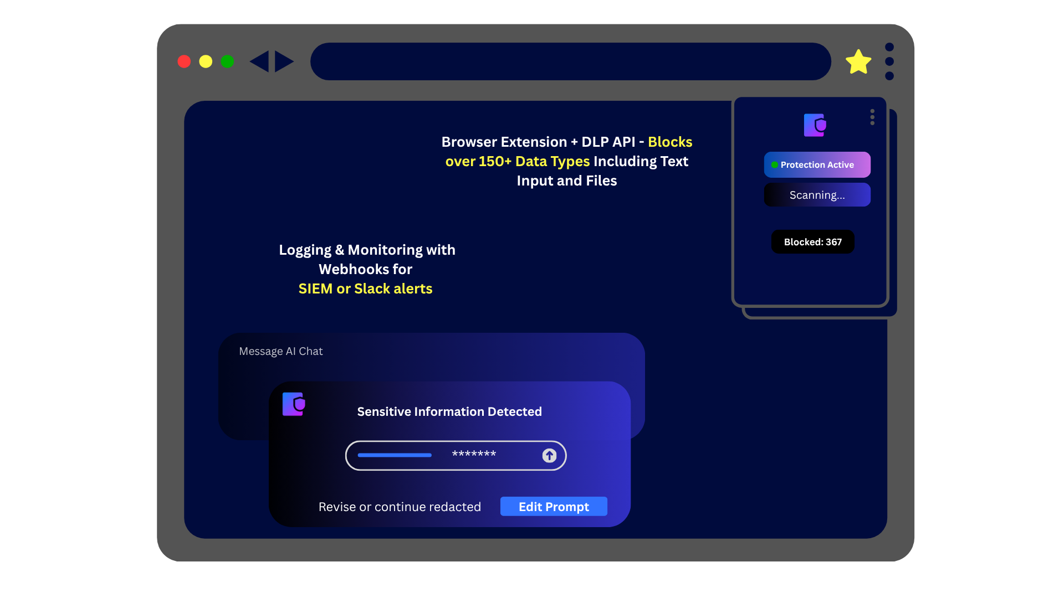Viewport: 1064px width, 598px height.
Task: Expand the Sensitive Information Detected card
Action: tap(449, 411)
